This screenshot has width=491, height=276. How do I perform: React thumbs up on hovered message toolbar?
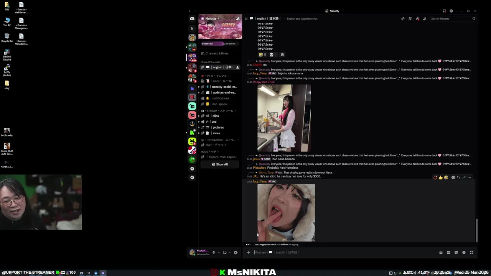point(440,177)
